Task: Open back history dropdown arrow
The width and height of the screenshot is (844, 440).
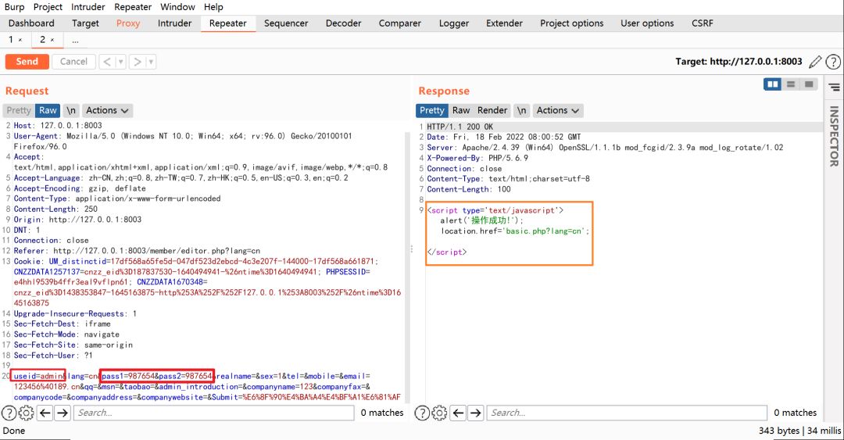Action: pyautogui.click(x=120, y=62)
